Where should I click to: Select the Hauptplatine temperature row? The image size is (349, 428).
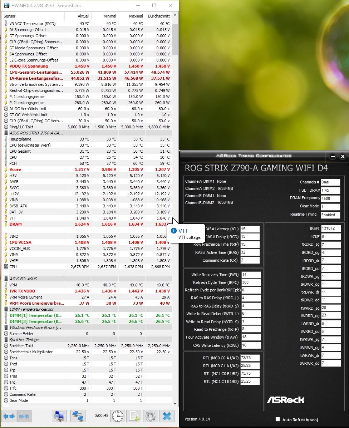[x=87, y=139]
